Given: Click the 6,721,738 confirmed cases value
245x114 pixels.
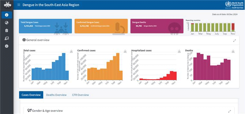Looking at the screenshot, I should tap(84, 26).
